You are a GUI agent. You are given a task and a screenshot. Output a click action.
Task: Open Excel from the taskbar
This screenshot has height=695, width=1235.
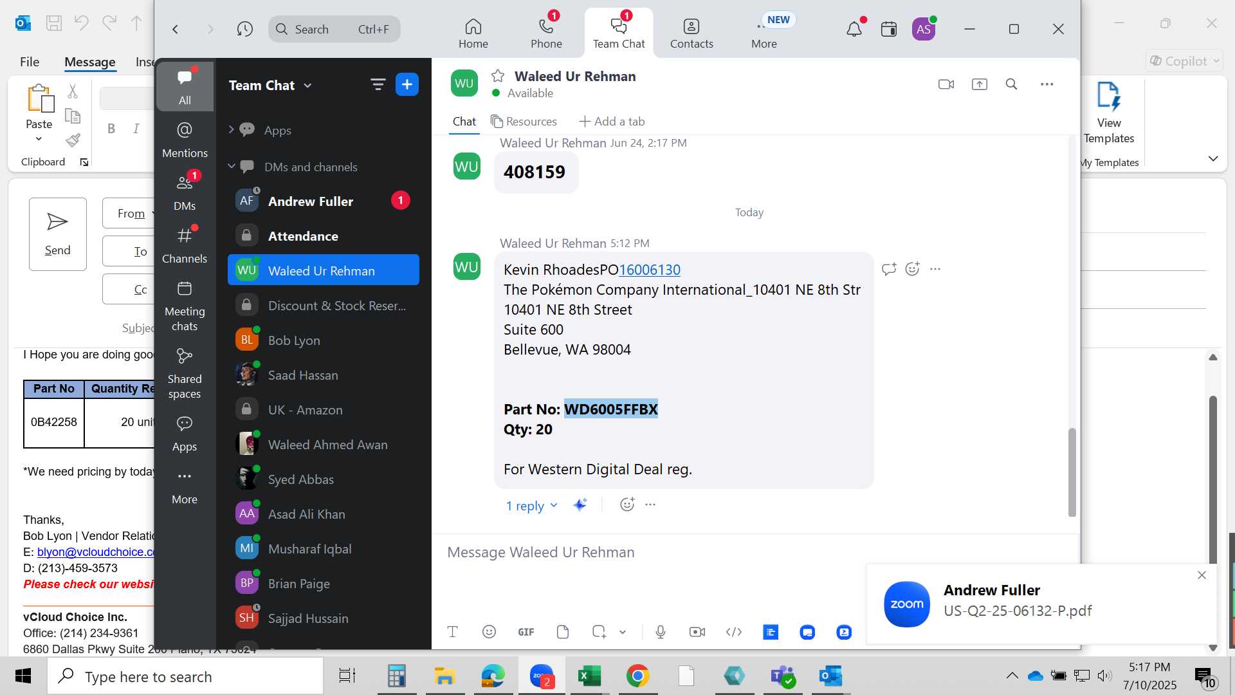click(590, 676)
